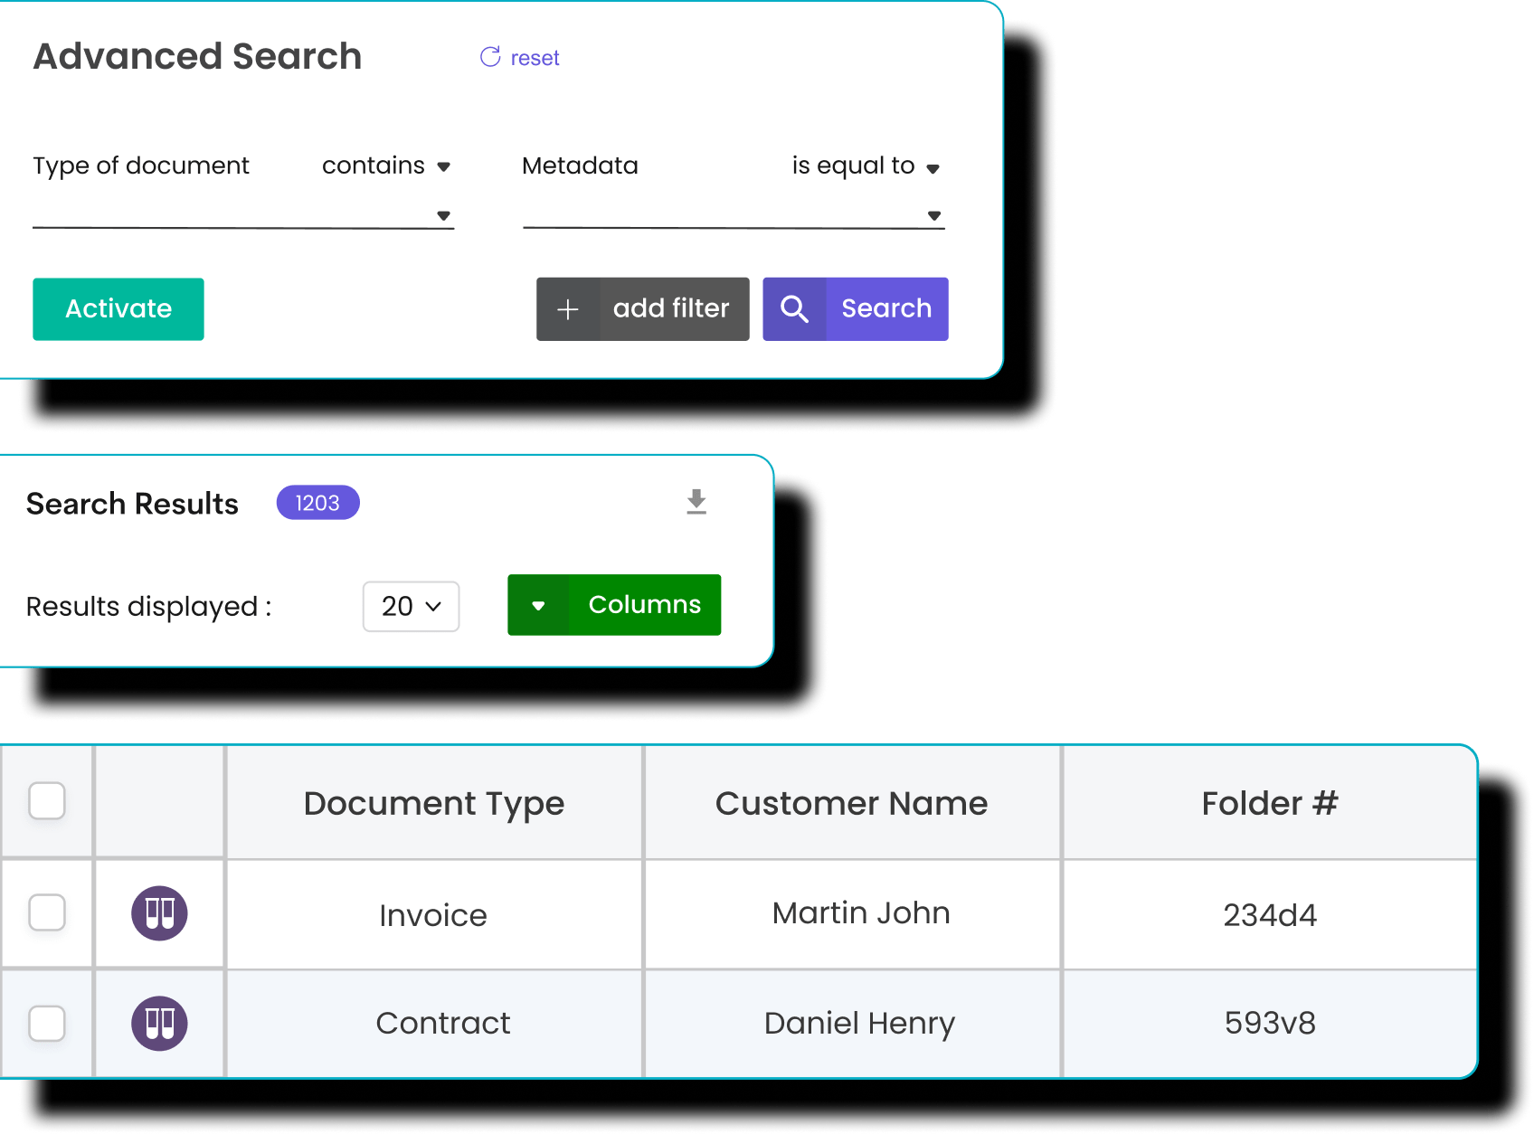The height and width of the screenshot is (1134, 1534).
Task: Check the Invoice row checkbox
Action: tap(47, 913)
